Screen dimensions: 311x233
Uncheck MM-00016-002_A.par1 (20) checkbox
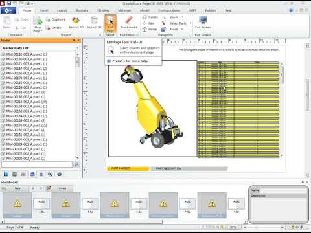[3, 102]
